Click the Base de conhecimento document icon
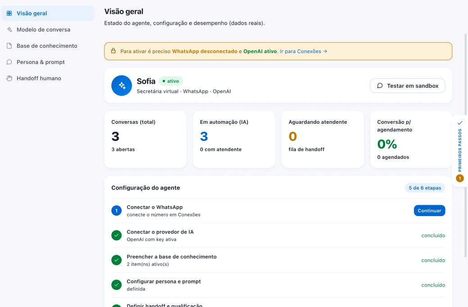Image resolution: width=468 pixels, height=307 pixels. coord(9,45)
